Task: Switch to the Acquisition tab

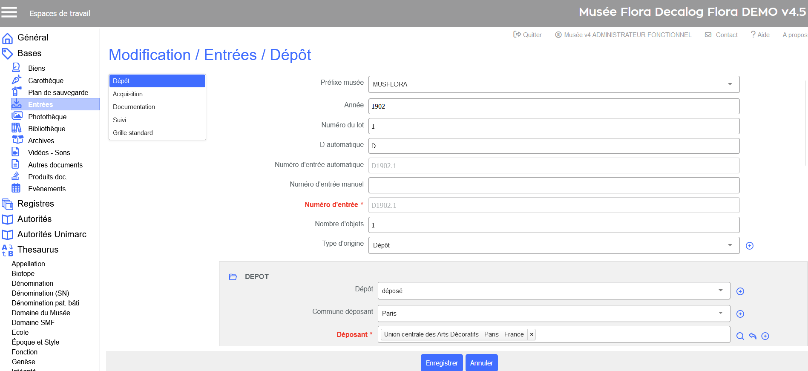Action: click(x=128, y=94)
